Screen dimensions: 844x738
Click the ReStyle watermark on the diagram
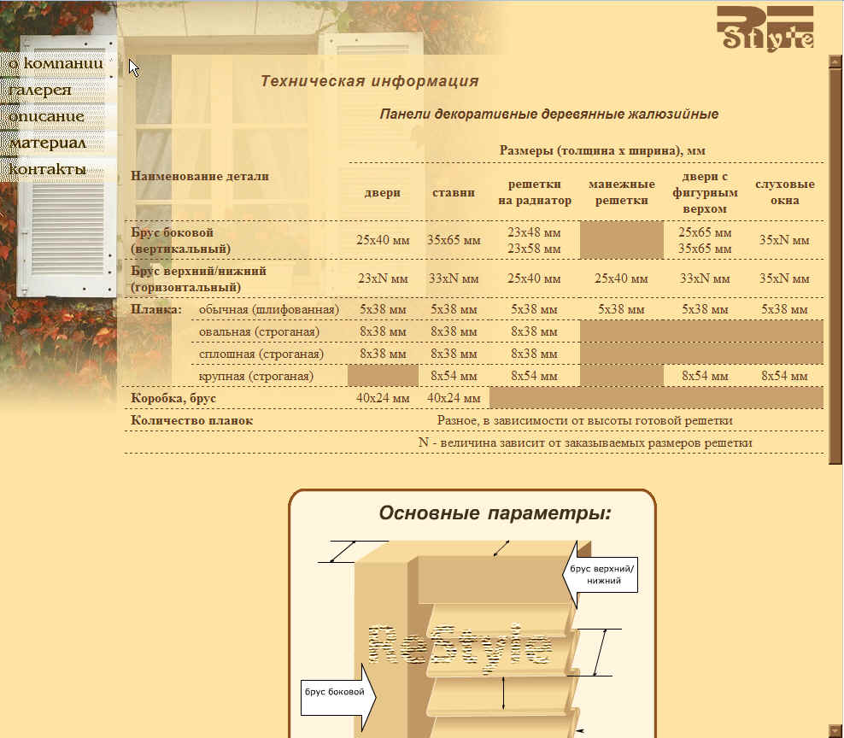click(x=457, y=645)
